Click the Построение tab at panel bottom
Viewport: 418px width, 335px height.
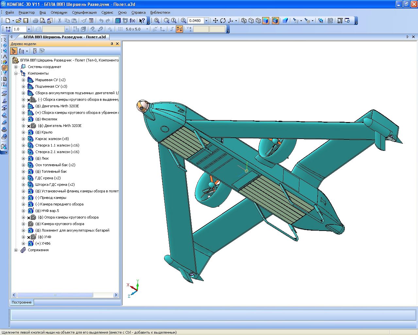tap(22, 302)
